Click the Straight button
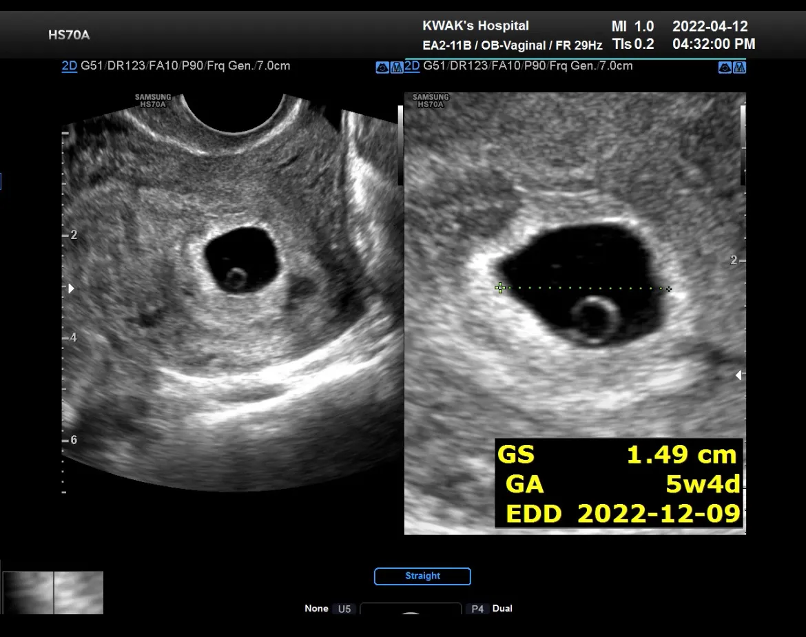The height and width of the screenshot is (637, 806). click(422, 576)
